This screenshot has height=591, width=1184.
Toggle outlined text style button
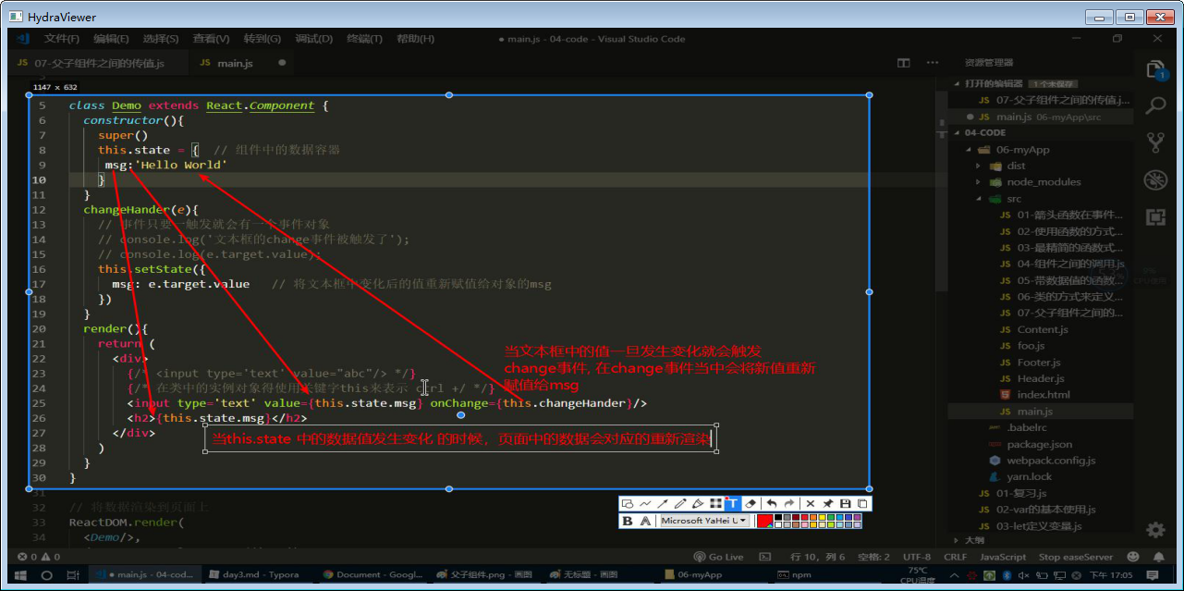(645, 521)
